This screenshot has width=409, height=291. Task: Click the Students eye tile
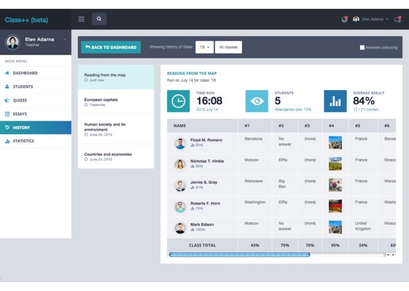click(257, 101)
